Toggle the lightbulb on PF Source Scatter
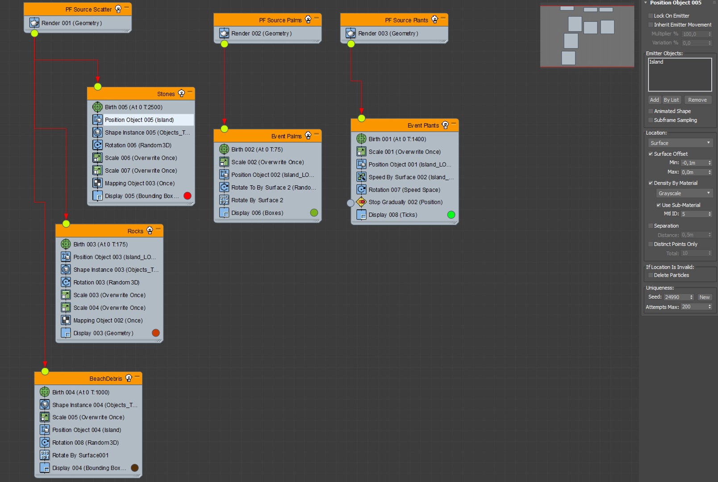The width and height of the screenshot is (718, 482). pos(118,9)
